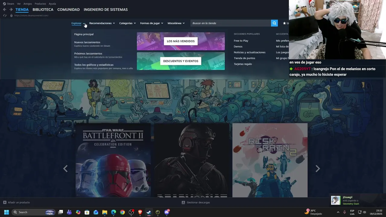This screenshot has height=217, width=386.
Task: Open the weather widget 20°C Despejado
Action: coord(313,212)
